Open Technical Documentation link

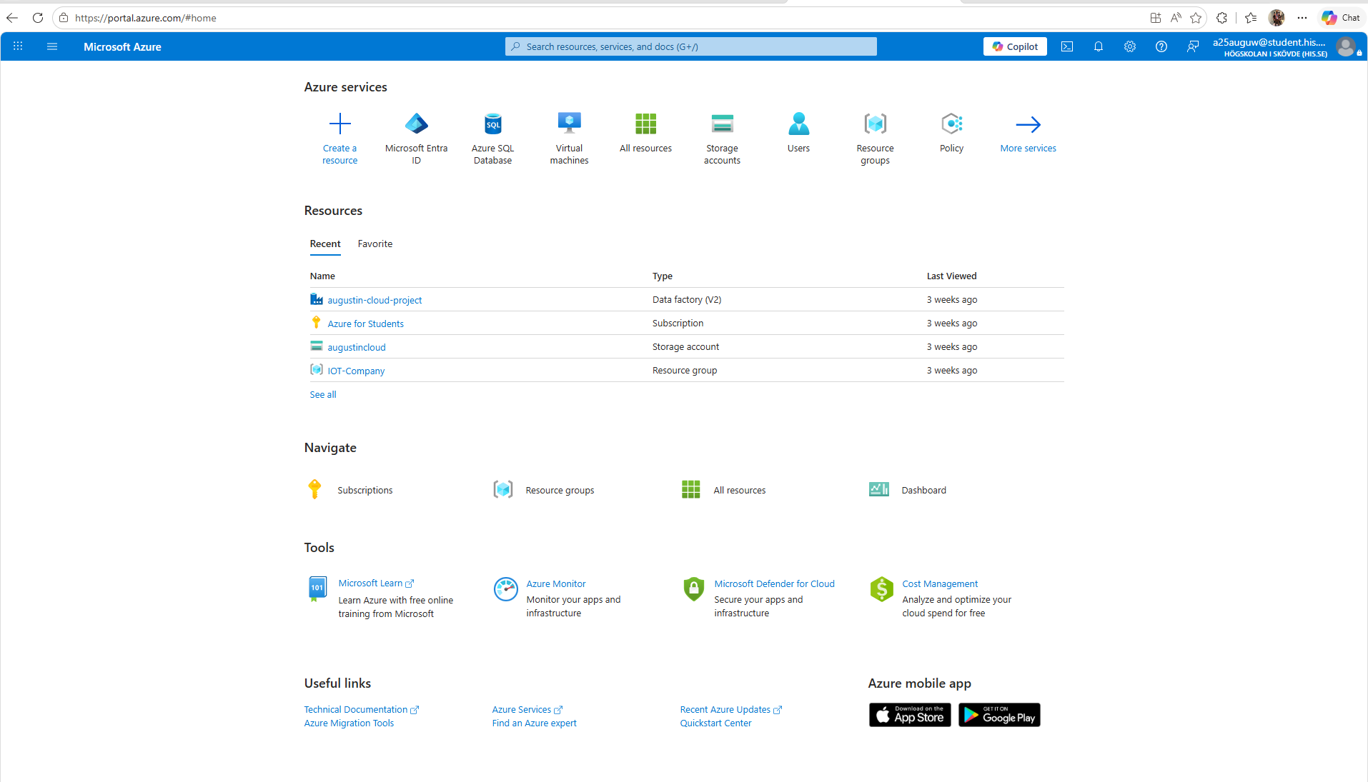point(361,709)
